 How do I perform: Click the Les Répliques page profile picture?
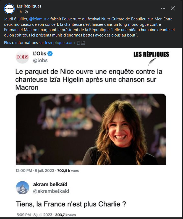pos(9,9)
